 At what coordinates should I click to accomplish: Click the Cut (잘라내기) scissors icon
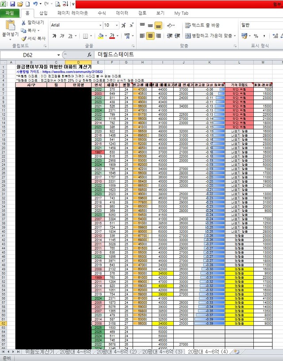click(x=23, y=23)
